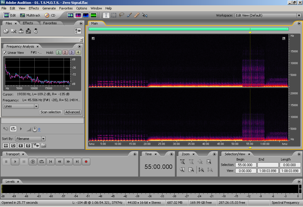Click the Rewind transport button
The height and width of the screenshot is (207, 303).
tap(59, 162)
